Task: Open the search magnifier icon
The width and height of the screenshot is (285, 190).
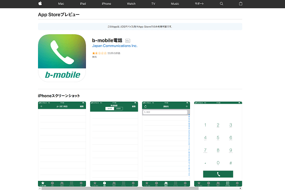Action: click(x=221, y=4)
